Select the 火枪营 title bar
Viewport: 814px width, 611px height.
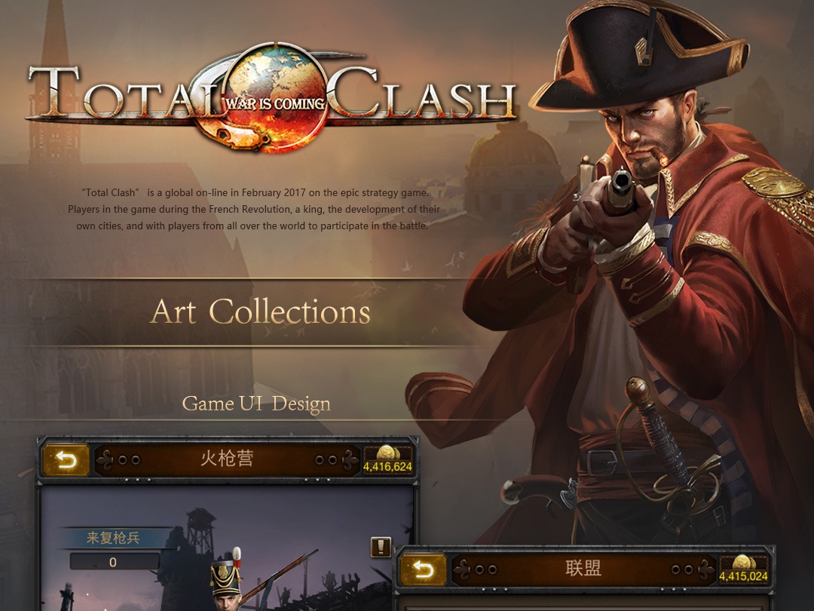click(x=227, y=460)
